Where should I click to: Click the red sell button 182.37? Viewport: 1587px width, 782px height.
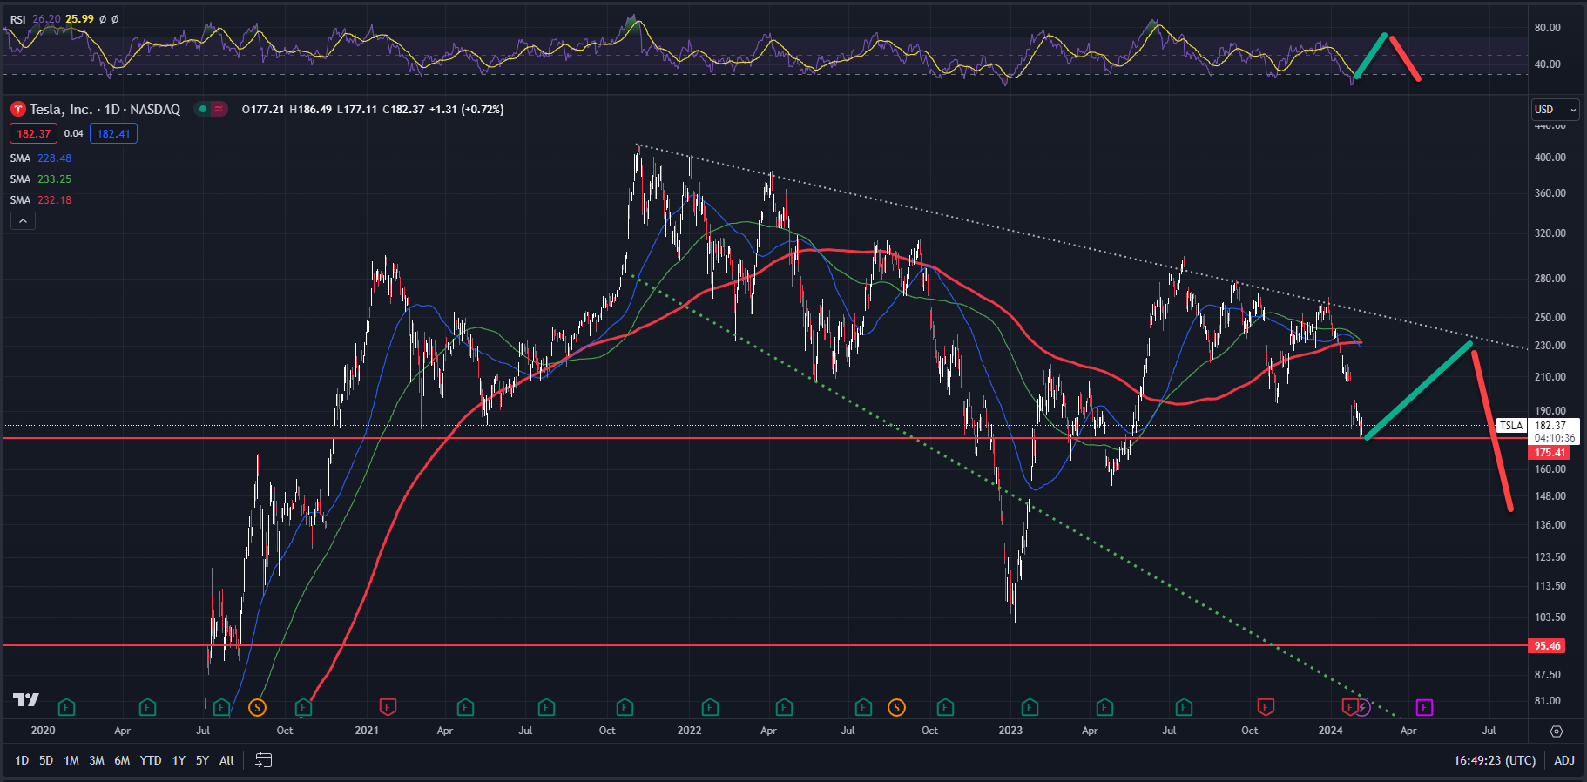[x=33, y=133]
